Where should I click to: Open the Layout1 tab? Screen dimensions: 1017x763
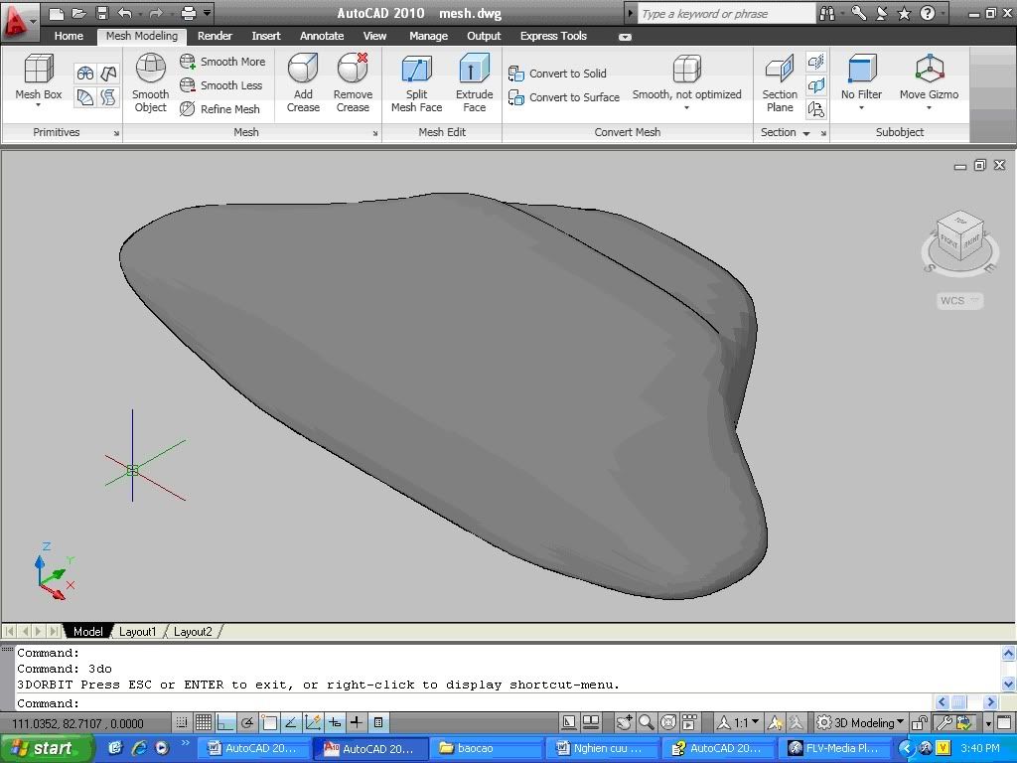(138, 632)
